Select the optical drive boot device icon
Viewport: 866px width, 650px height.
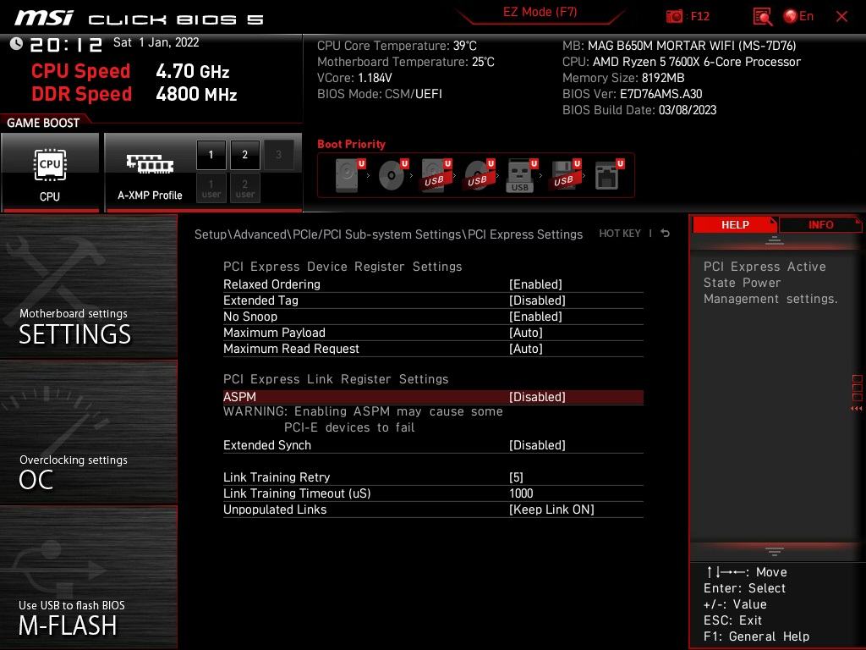(392, 175)
